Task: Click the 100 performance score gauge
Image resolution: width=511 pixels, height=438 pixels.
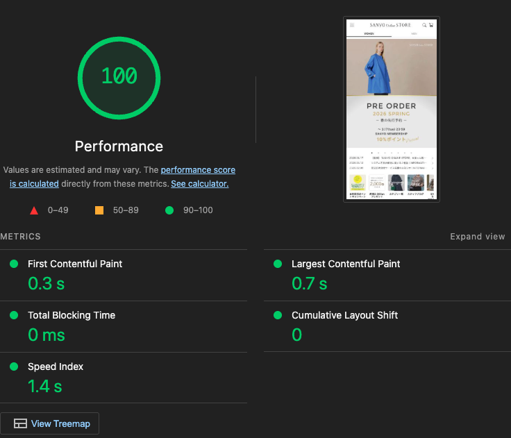Action: [x=119, y=76]
